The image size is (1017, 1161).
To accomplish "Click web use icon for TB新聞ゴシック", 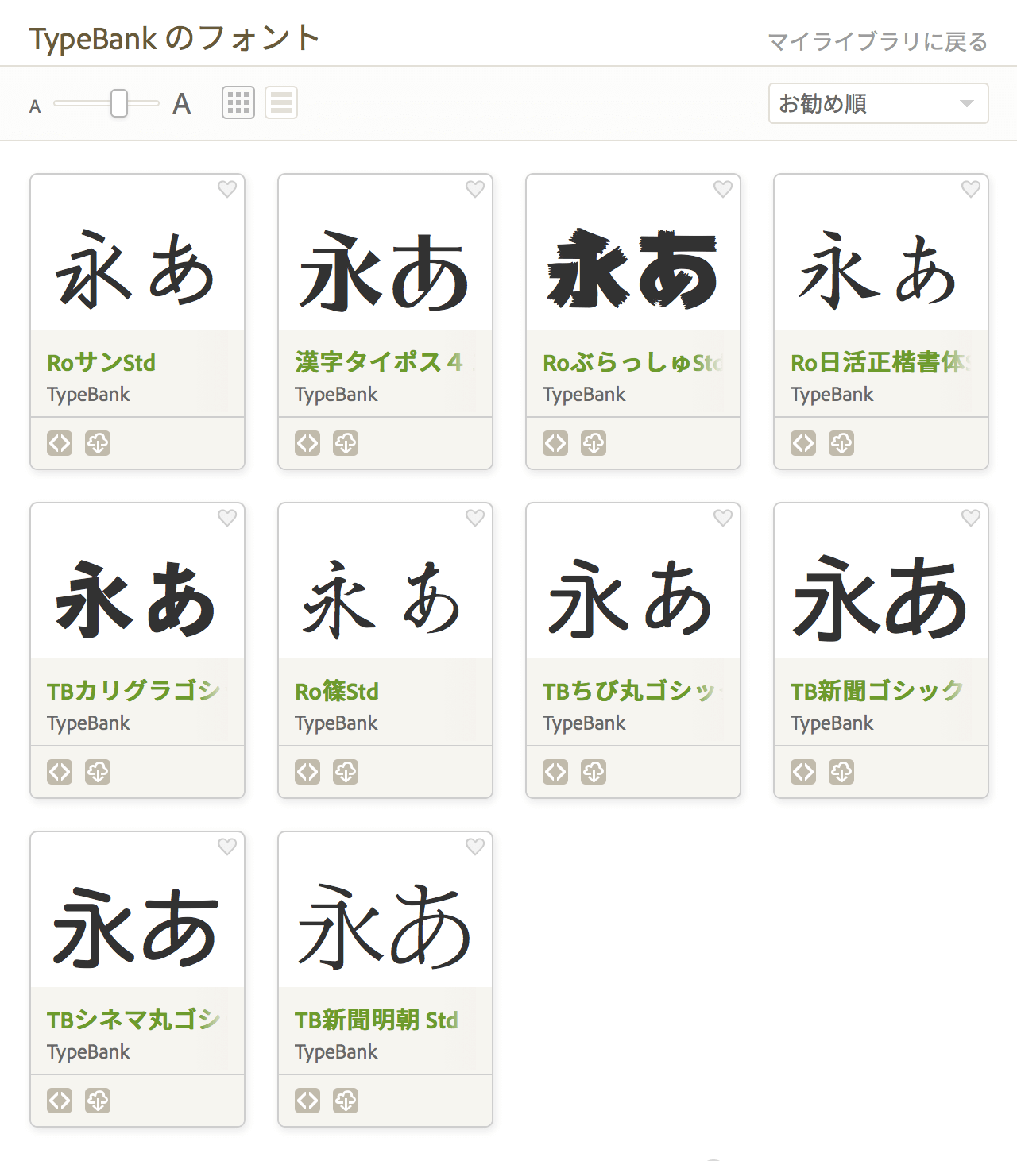I will click(x=803, y=772).
